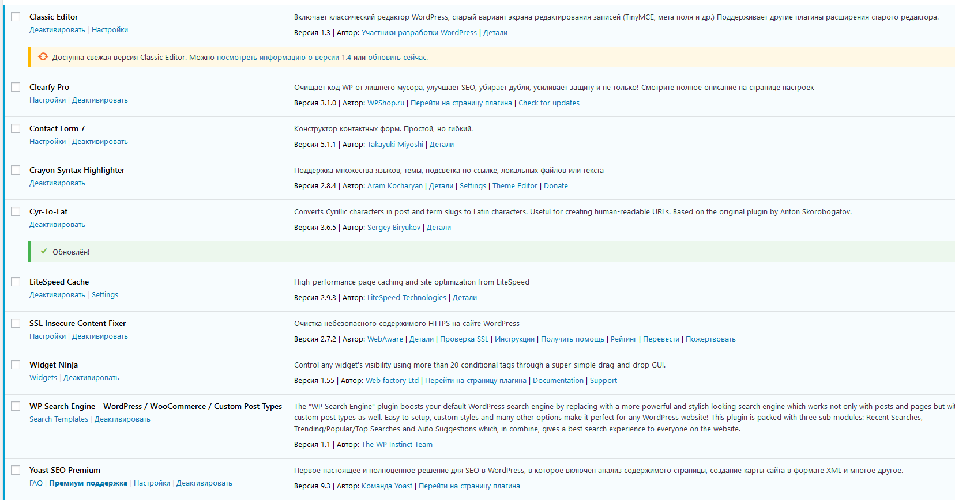Select the Widget Ninja checkbox
The image size is (955, 500).
click(x=16, y=365)
